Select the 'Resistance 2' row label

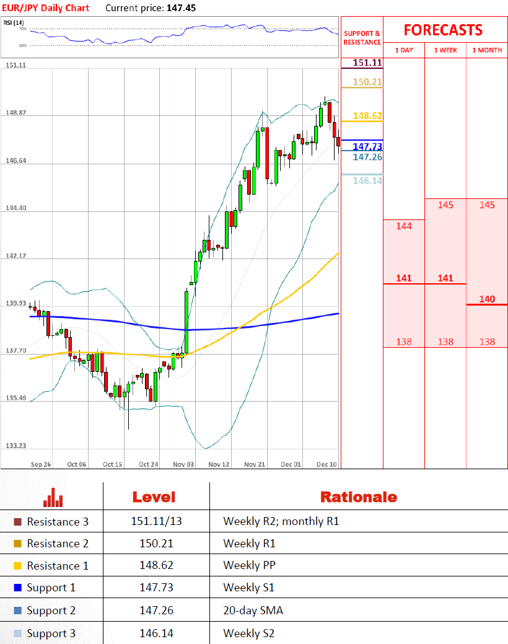coord(58,544)
